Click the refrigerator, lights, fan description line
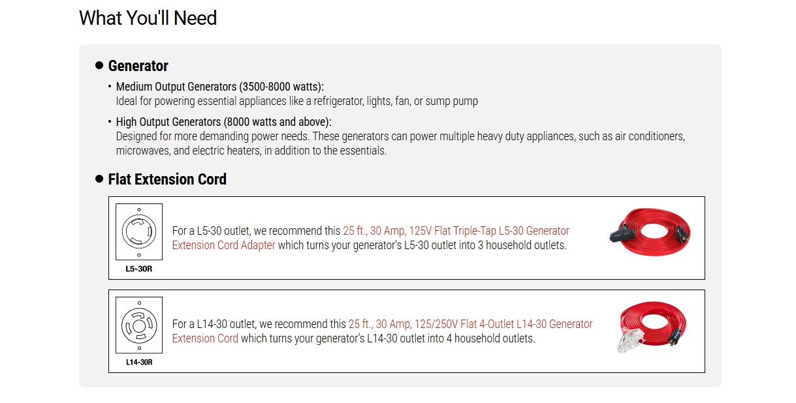Screen dimensions: 796x403 tap(296, 101)
